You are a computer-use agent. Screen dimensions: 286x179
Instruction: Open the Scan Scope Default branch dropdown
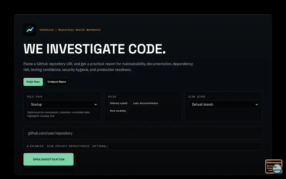223,105
